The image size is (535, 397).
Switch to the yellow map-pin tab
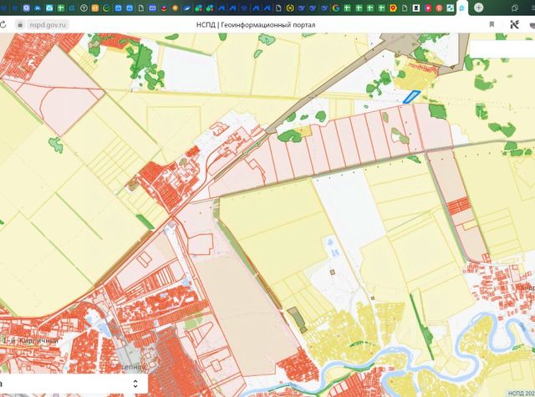[393, 8]
